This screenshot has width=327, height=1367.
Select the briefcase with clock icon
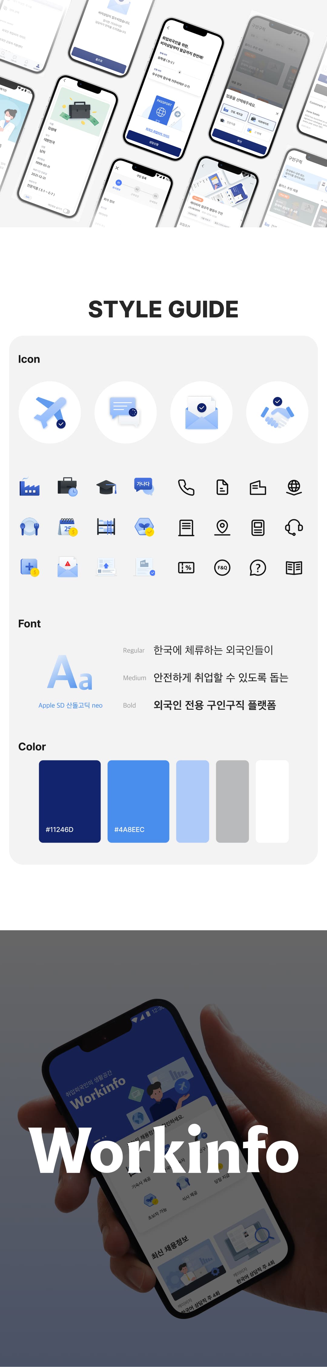(68, 487)
